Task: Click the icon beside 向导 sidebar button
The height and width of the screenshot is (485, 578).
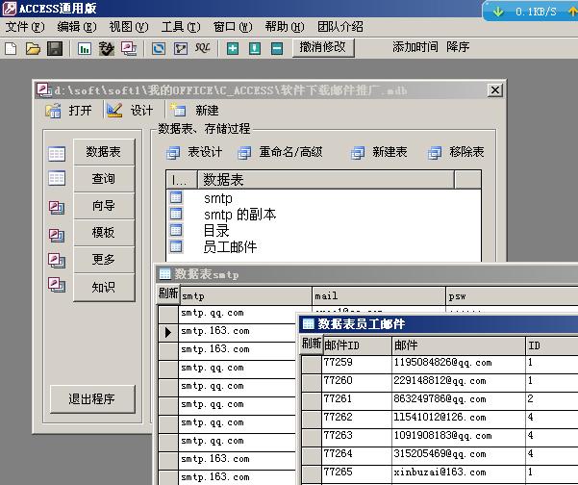Action: [x=57, y=208]
